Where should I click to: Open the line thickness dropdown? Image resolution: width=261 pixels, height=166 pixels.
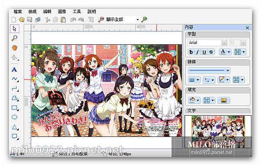pyautogui.click(x=194, y=80)
